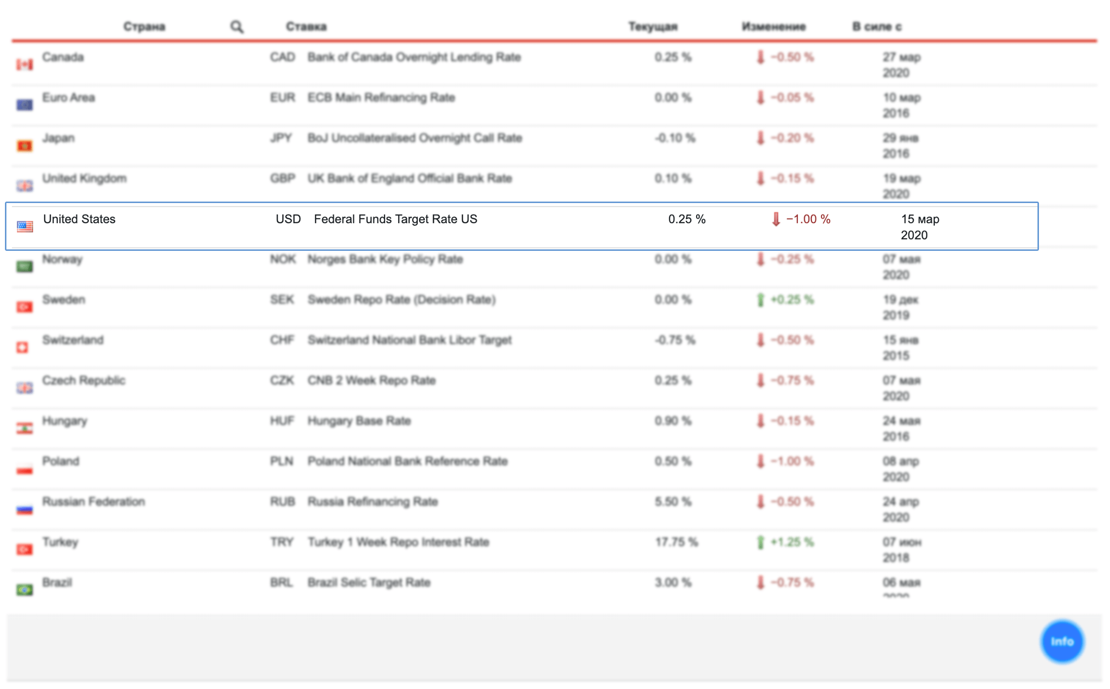Open Turkey 1 Week Repo Interest Rate

(x=398, y=542)
